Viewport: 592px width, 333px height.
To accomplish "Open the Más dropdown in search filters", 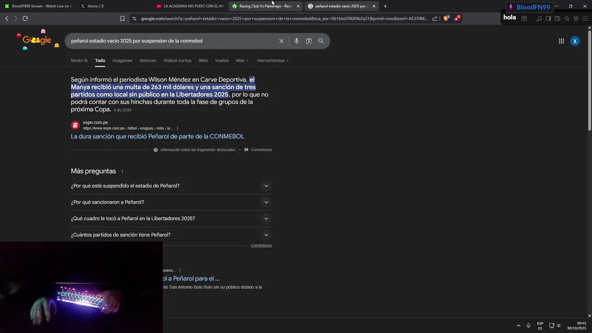I will [242, 61].
